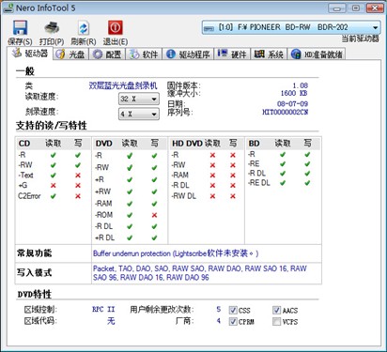Close the Nero InfoTool window
Screen dimensions: 387x352
click(375, 8)
